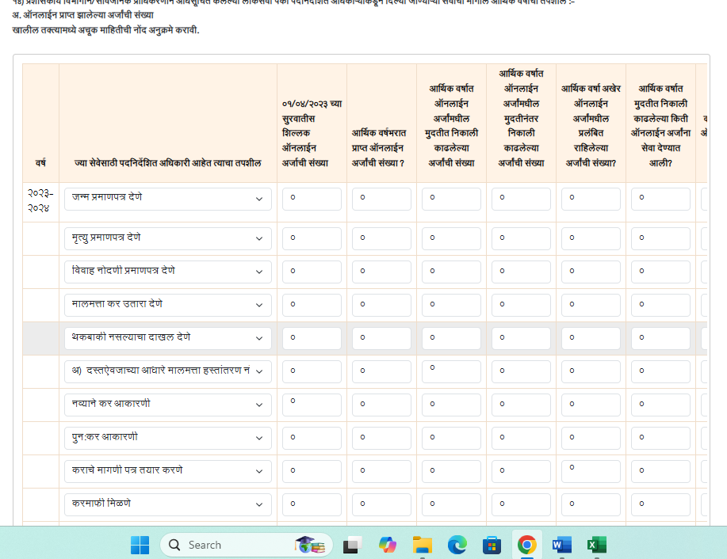Click instruction खालील तक्त्यामध्ये अचूक माहितीची नोंद
The image size is (727, 559).
(105, 30)
